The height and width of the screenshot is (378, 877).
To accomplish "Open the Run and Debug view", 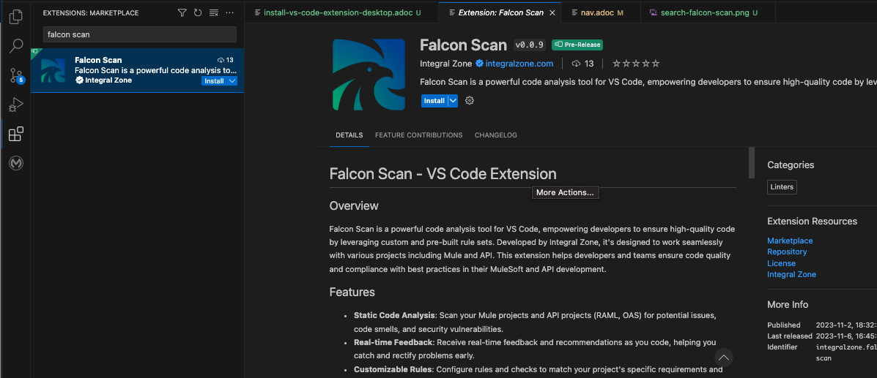I will pos(16,105).
